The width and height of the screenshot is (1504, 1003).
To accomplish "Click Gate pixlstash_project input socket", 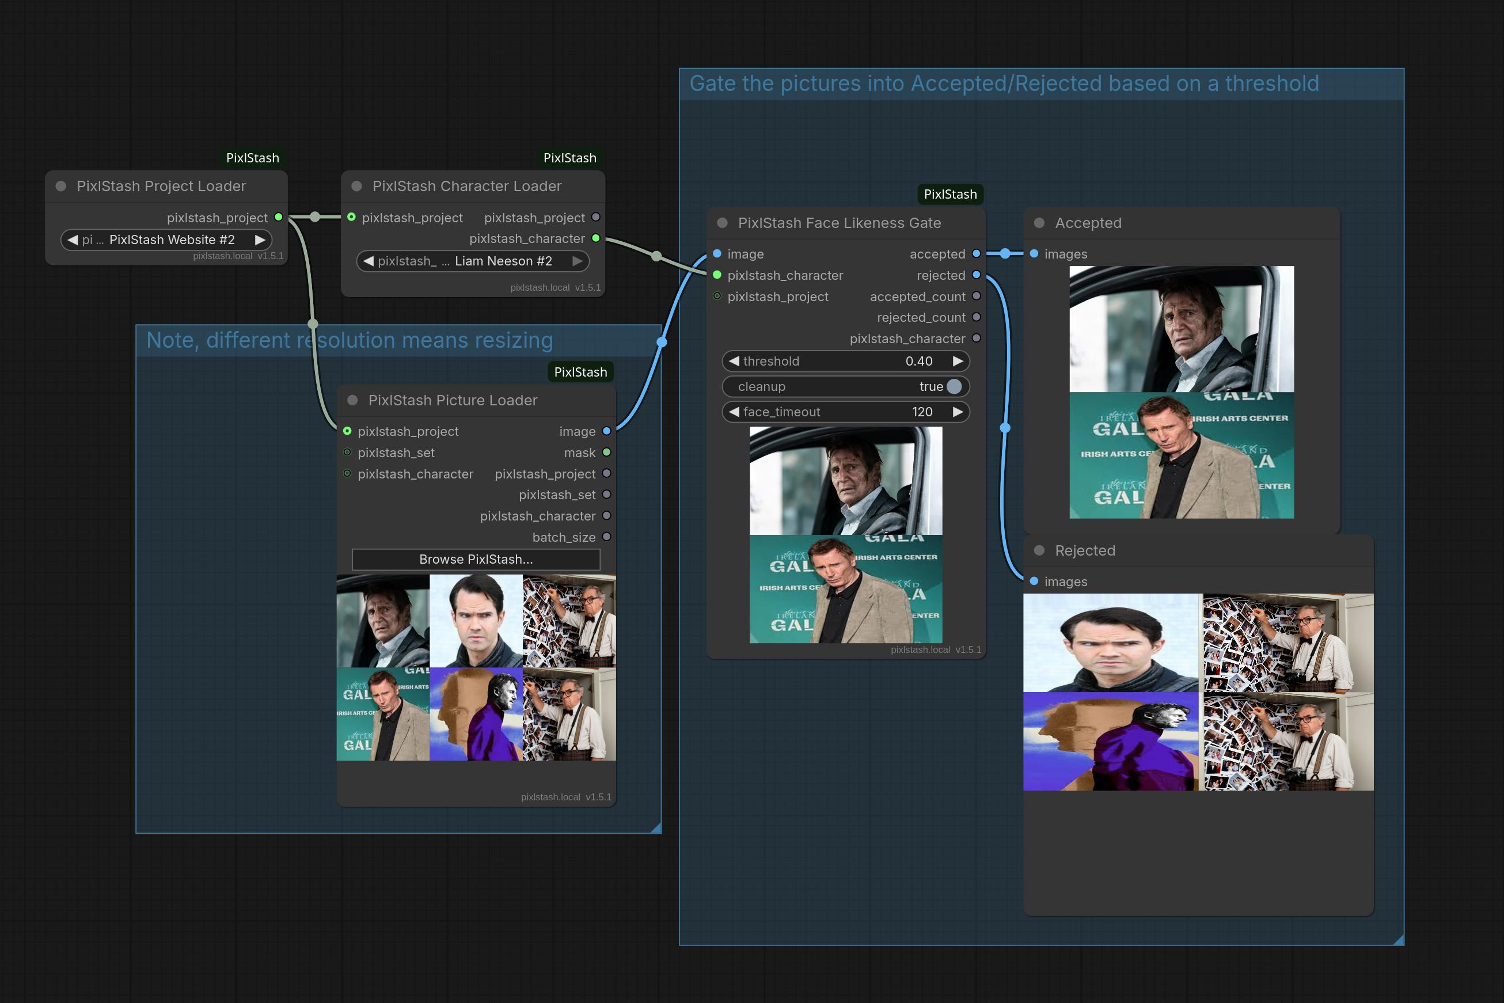I will pyautogui.click(x=717, y=296).
